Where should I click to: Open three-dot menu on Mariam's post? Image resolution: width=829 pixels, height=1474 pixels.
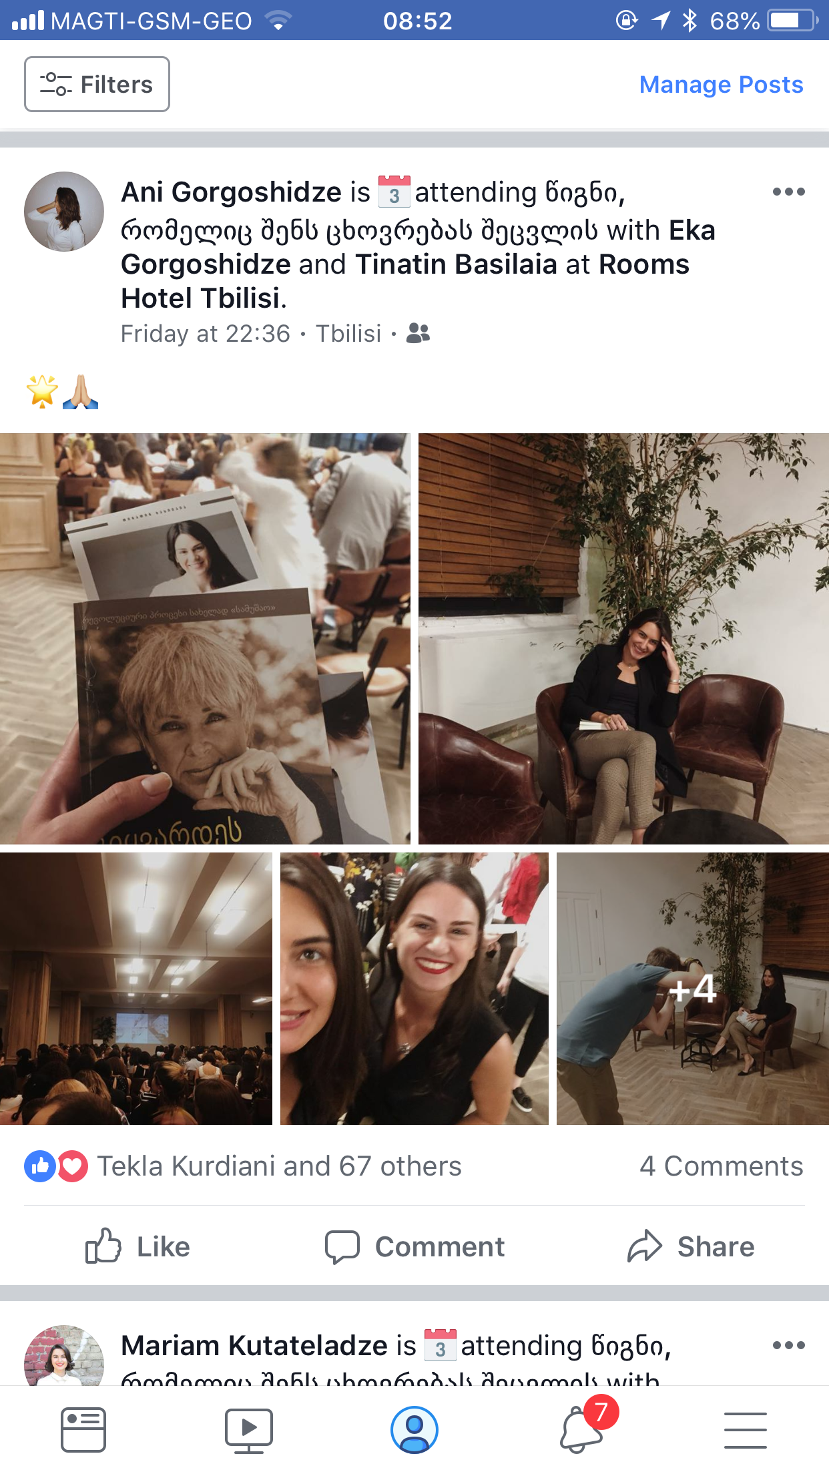click(x=788, y=1345)
